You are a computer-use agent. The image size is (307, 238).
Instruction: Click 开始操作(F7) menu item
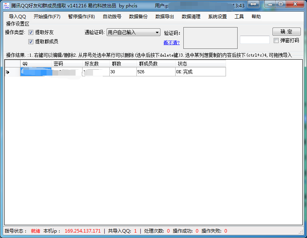(x=47, y=17)
